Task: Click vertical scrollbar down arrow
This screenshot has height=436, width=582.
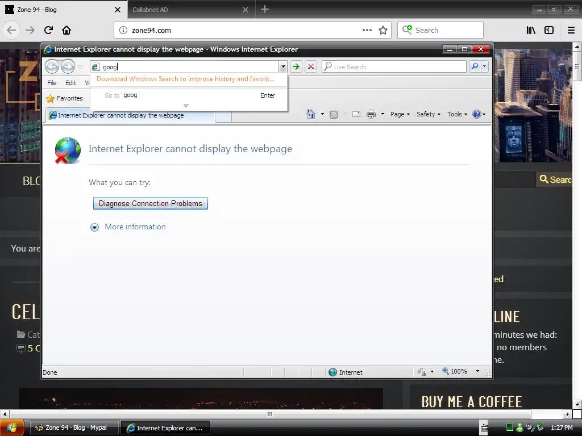Action: tap(577, 404)
